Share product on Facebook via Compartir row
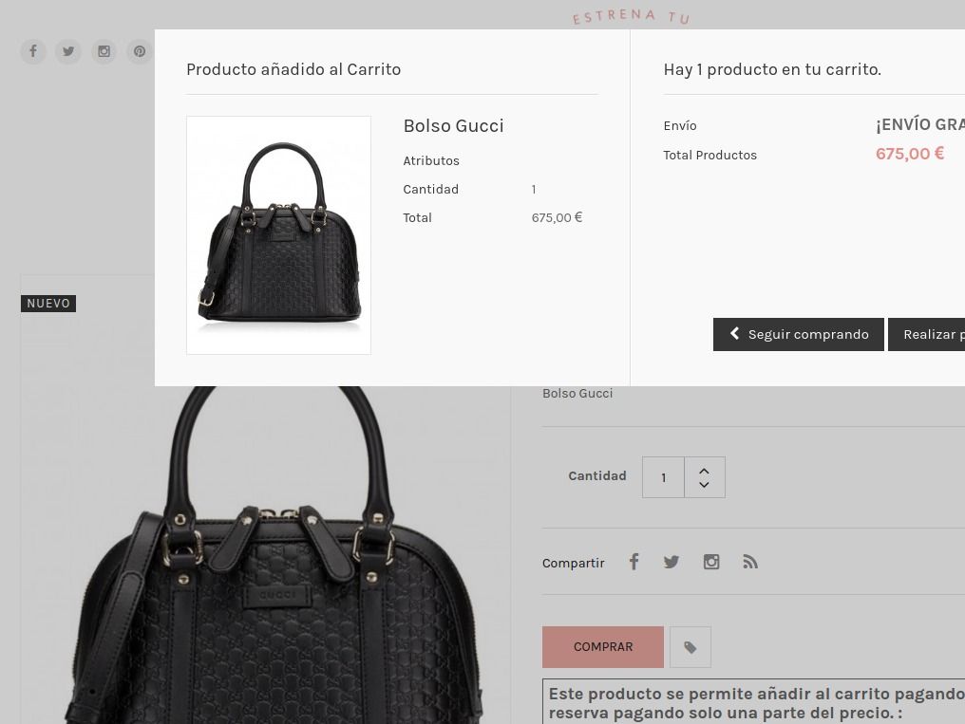 634,562
